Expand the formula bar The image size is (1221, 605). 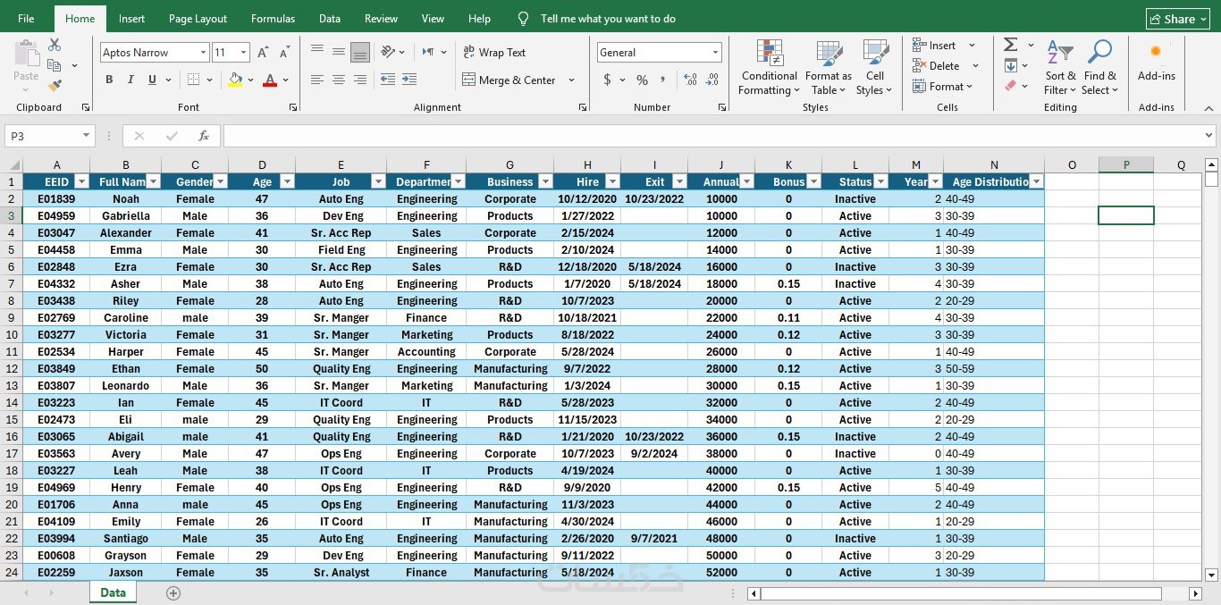click(1209, 136)
